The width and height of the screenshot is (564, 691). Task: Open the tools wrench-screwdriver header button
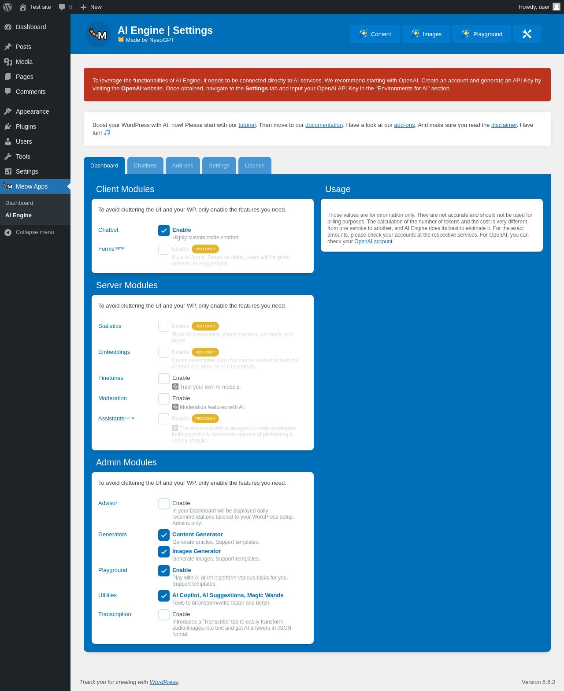pyautogui.click(x=527, y=34)
